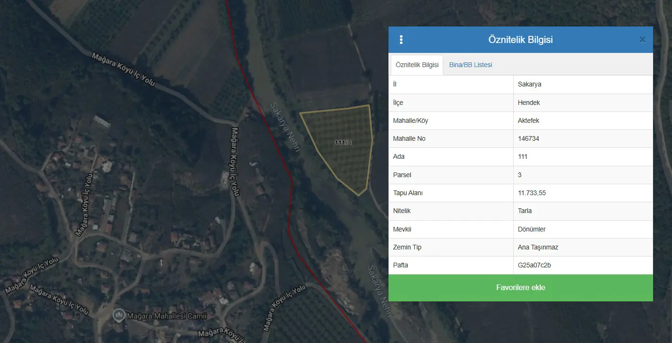Click the Öznitelik Bilgisi panel title bar
This screenshot has width=672, height=343.
pos(521,40)
